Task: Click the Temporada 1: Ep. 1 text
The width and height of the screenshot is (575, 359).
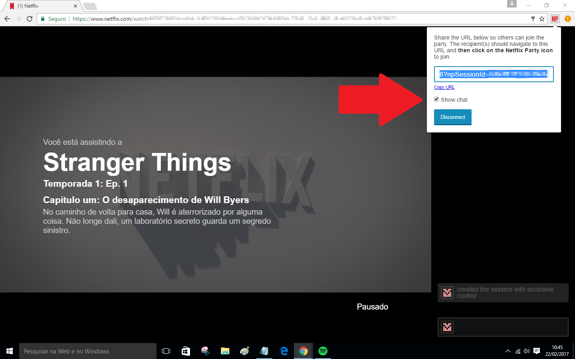Action: [x=85, y=183]
